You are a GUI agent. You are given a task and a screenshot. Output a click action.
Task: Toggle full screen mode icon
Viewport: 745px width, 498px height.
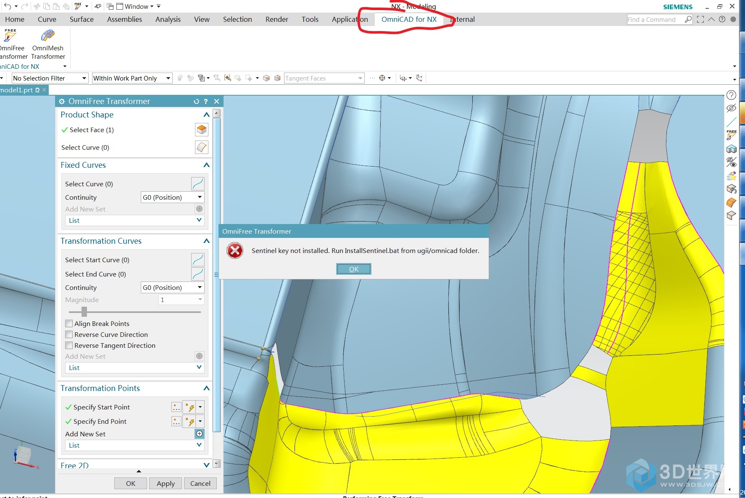(x=700, y=19)
